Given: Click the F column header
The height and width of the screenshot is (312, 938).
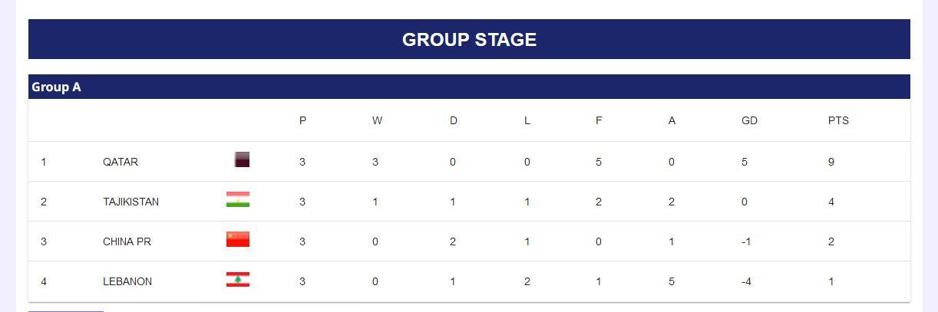Looking at the screenshot, I should [599, 120].
